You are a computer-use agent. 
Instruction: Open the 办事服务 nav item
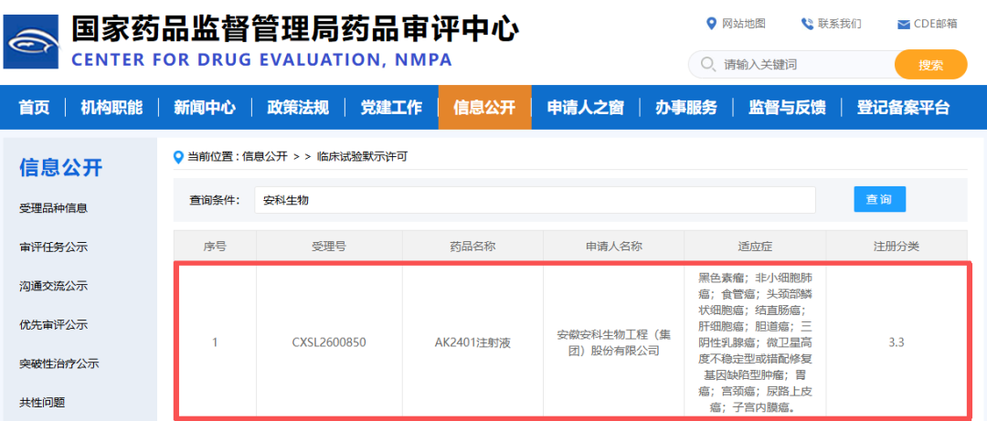(686, 108)
